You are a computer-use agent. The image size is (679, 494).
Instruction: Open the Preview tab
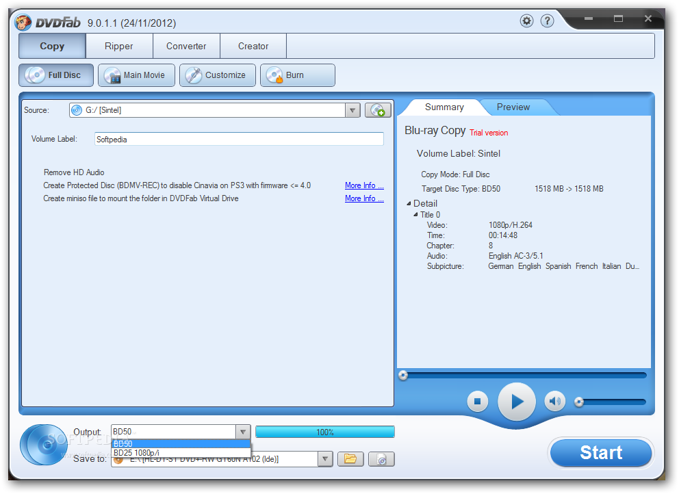pos(513,107)
